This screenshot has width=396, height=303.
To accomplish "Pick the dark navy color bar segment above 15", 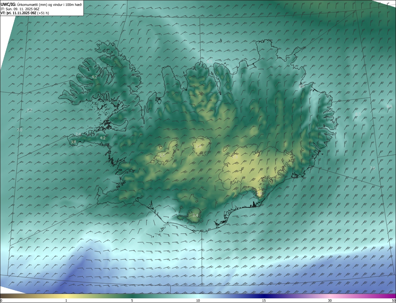I will click(264, 296).
